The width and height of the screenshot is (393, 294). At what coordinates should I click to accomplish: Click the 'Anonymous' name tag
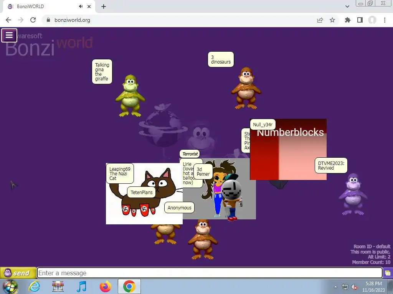coord(180,207)
